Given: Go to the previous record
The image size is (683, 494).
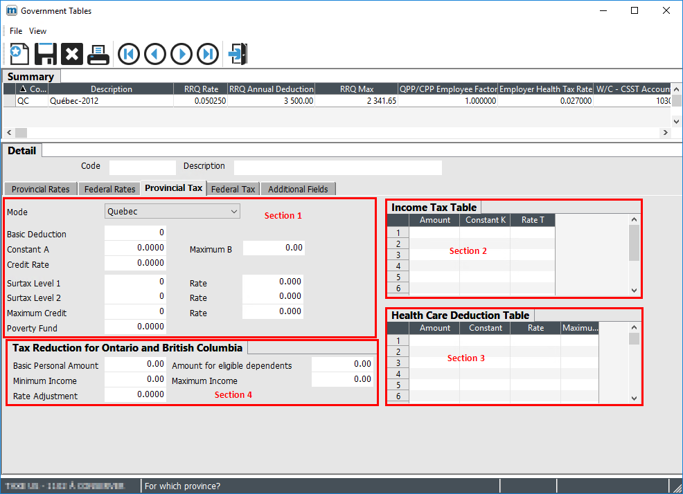Looking at the screenshot, I should 154,53.
